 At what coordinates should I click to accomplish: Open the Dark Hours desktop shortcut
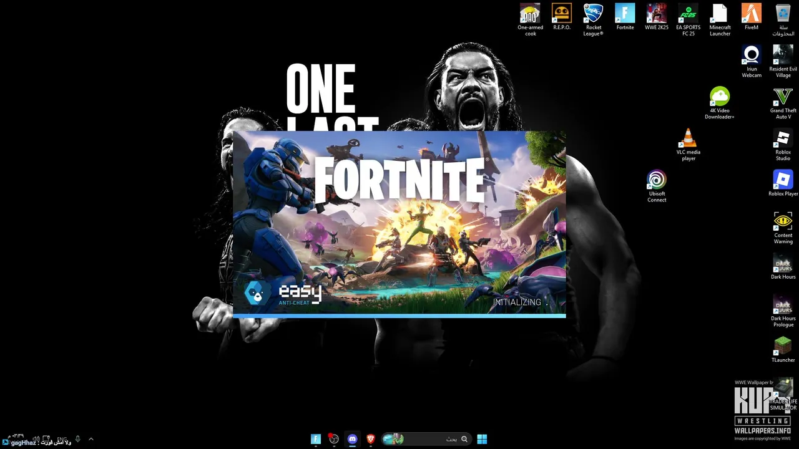click(783, 267)
